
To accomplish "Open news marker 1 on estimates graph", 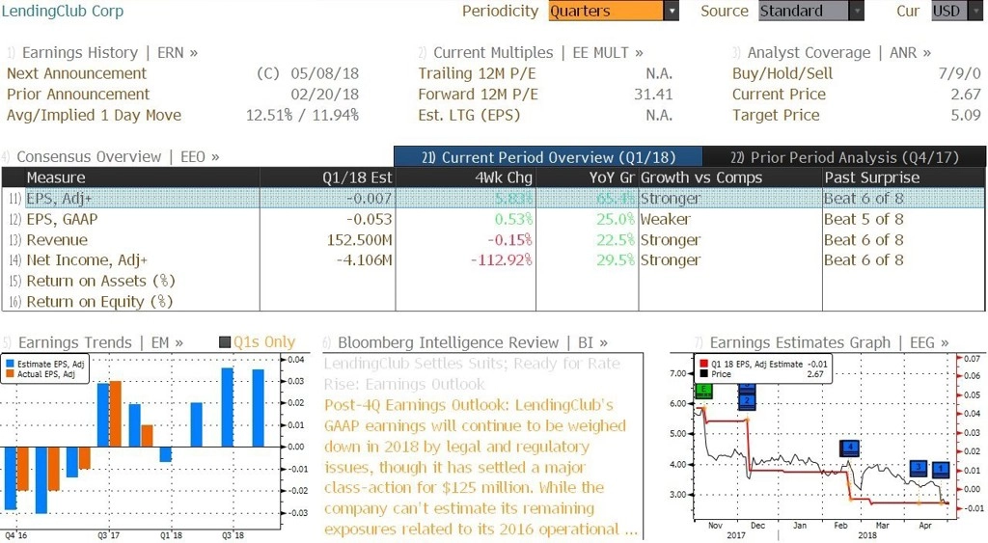I will click(x=941, y=468).
